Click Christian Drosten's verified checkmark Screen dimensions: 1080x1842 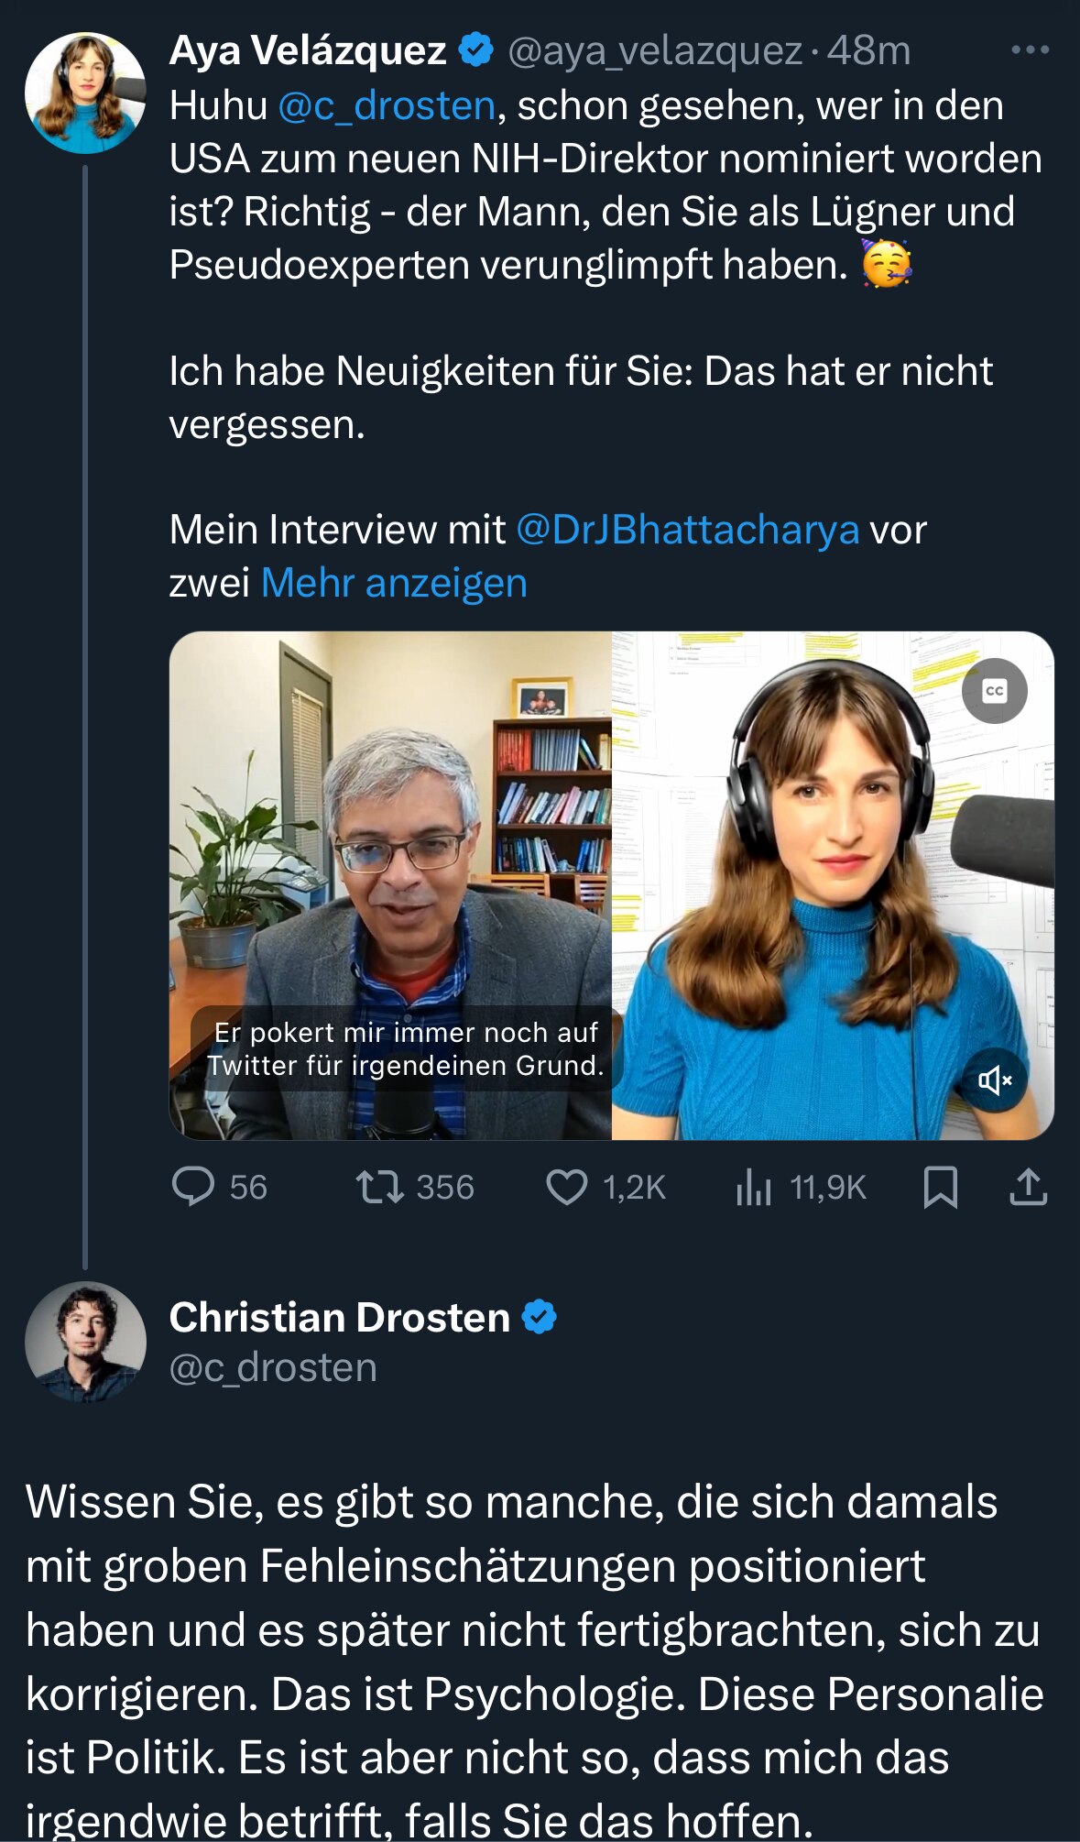(x=538, y=1317)
